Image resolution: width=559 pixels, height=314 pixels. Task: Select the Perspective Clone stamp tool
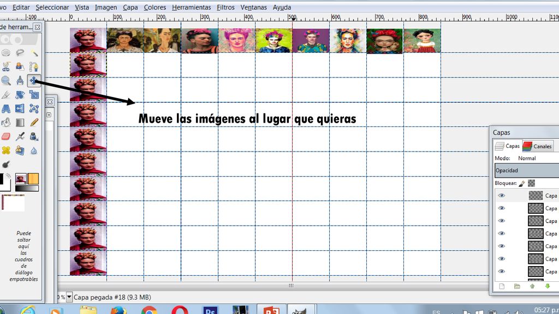20,150
